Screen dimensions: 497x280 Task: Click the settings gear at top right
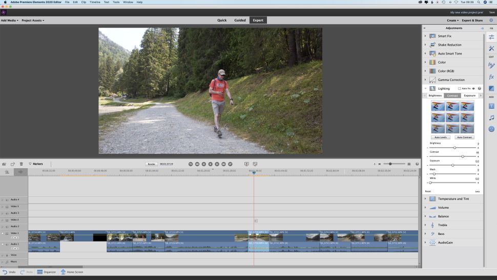[491, 21]
